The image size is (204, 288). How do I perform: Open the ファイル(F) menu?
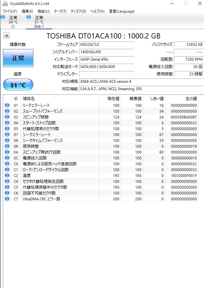coord(10,11)
